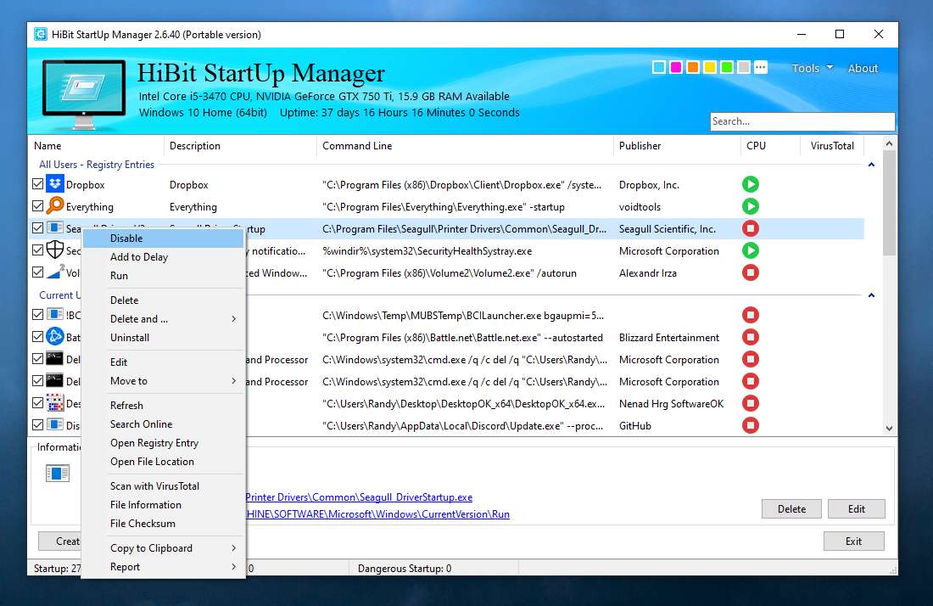Click the Volume2 entry icon
The width and height of the screenshot is (933, 606).
click(55, 272)
